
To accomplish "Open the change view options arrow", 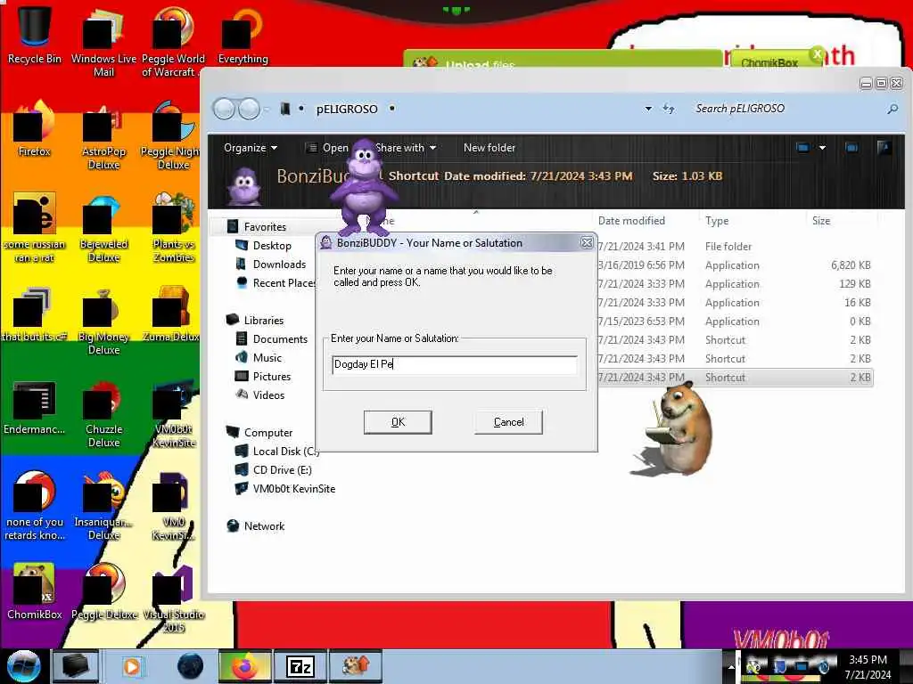I will (x=822, y=148).
